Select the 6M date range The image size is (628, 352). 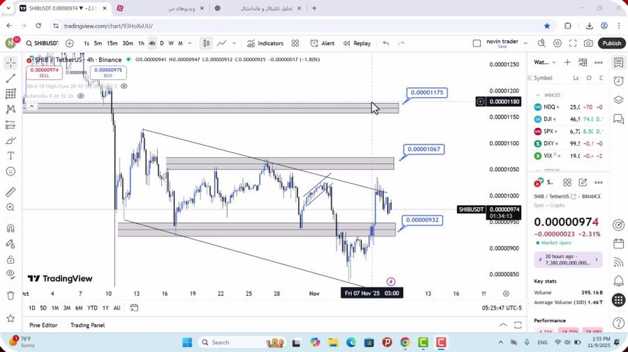tap(79, 308)
